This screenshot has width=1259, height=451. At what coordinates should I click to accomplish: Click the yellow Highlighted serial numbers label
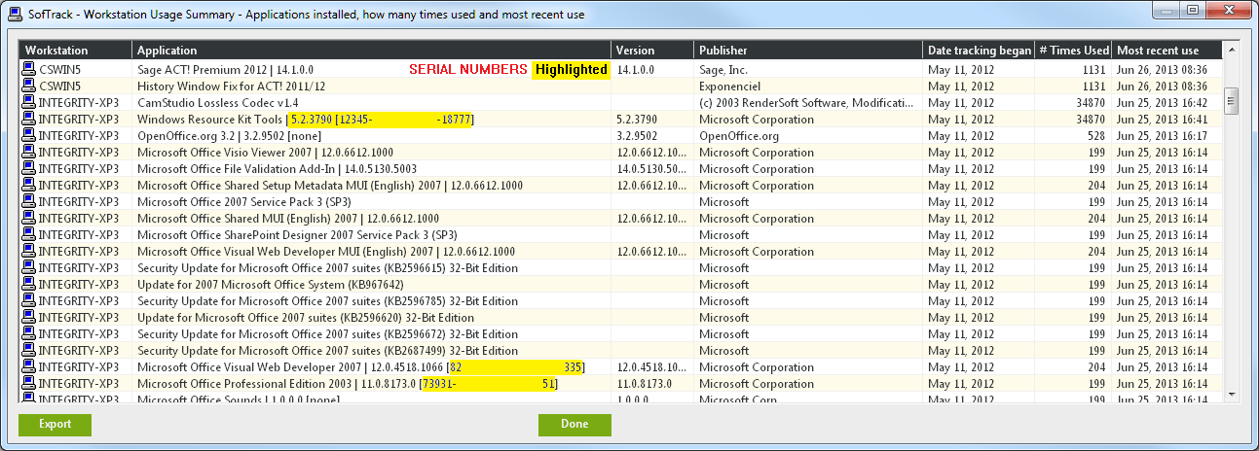coord(572,70)
